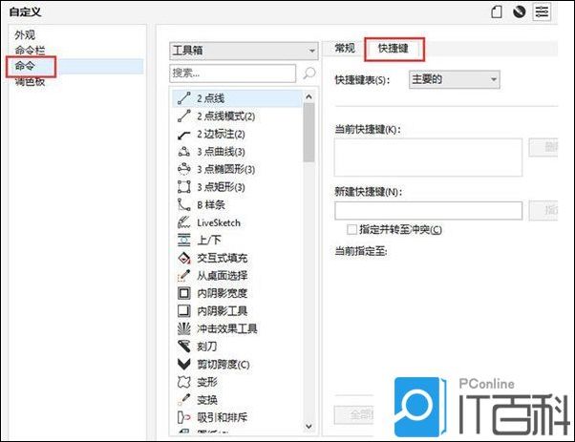Image resolution: width=575 pixels, height=442 pixels.
Task: Open the 工具箱 category dropdown
Action: tap(244, 51)
